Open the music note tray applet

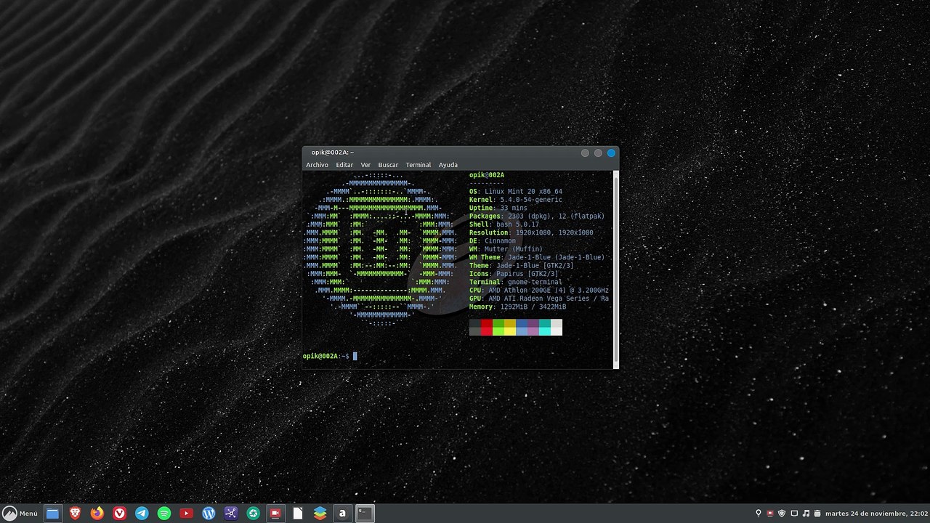point(806,514)
